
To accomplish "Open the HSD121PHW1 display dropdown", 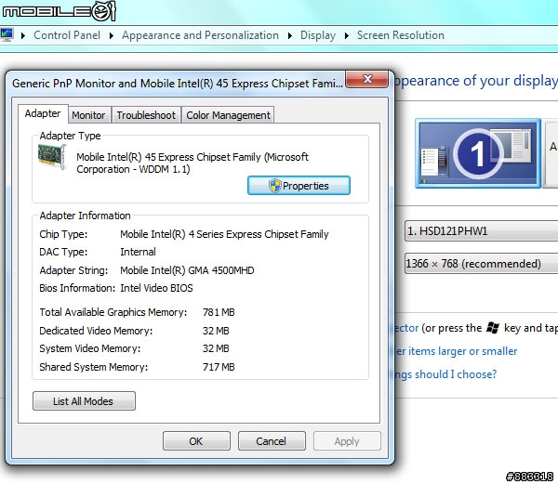I will click(x=481, y=231).
